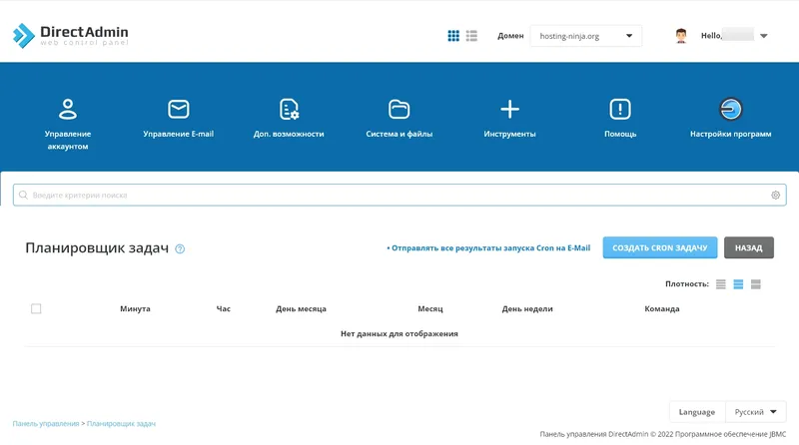The image size is (799, 445).
Task: Switch to icon grid layout view
Action: point(453,36)
